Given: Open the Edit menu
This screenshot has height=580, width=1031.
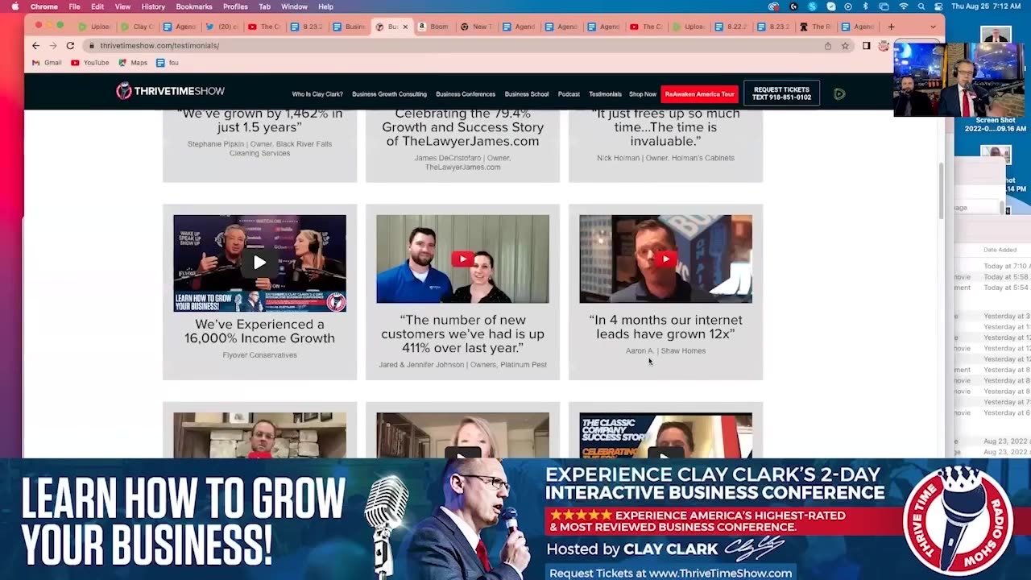Looking at the screenshot, I should click(x=97, y=6).
